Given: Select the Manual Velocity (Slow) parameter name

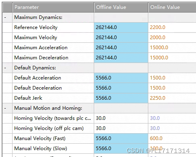Looking at the screenshot, I should pos(40,149).
